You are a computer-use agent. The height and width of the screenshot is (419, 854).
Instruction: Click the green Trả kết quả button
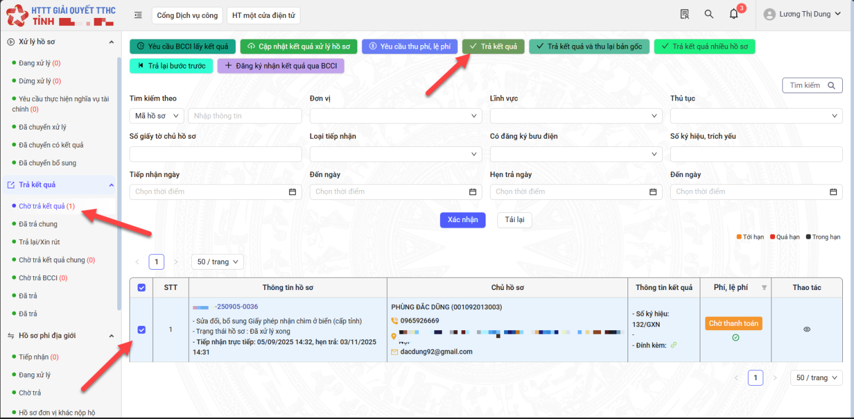493,47
